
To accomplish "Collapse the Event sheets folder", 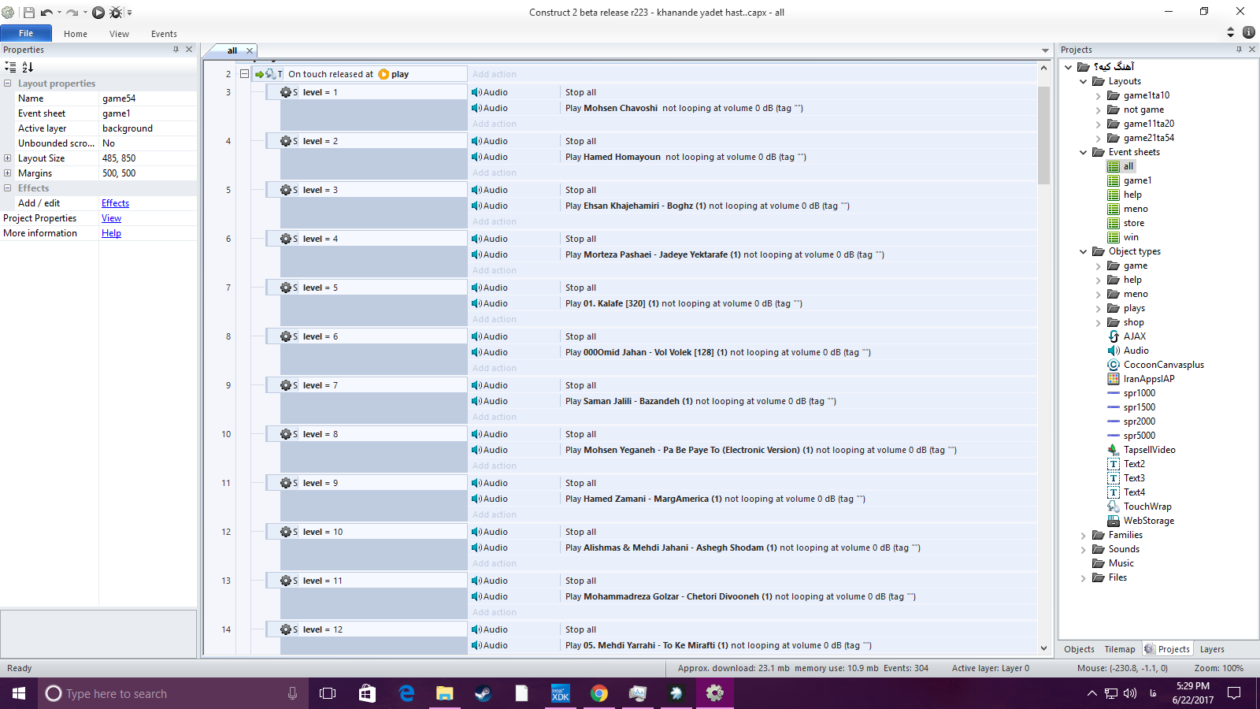I will (1084, 152).
